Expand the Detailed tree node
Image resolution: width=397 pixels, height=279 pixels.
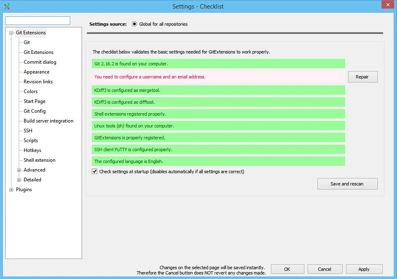(x=19, y=180)
